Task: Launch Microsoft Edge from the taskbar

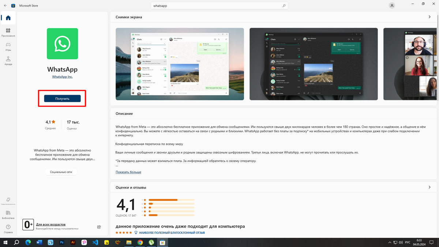Action: pos(28,242)
